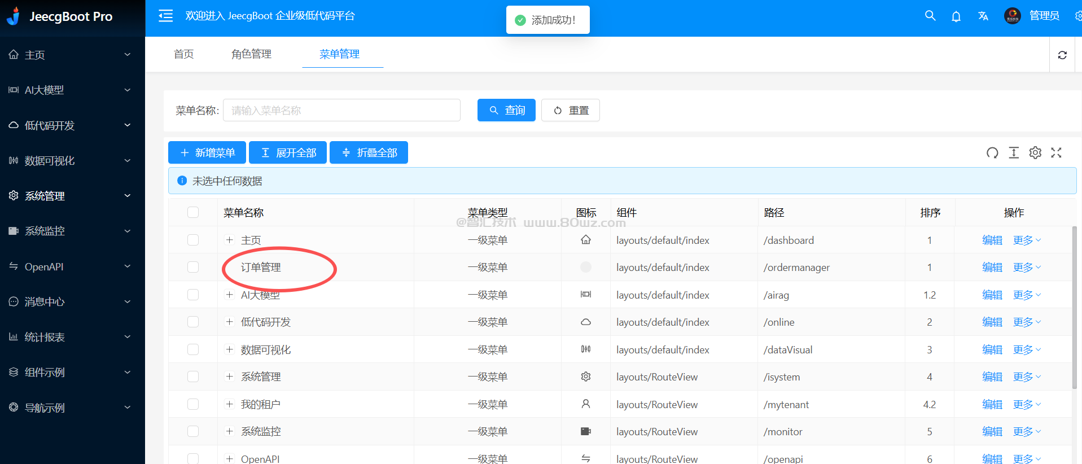Check the AI大模型 row checkbox
The width and height of the screenshot is (1082, 464).
click(193, 295)
